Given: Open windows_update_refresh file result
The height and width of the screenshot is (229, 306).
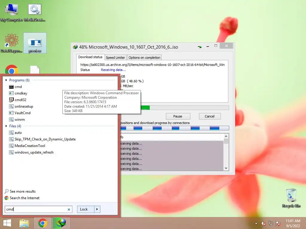Looking at the screenshot, I should pos(31,152).
